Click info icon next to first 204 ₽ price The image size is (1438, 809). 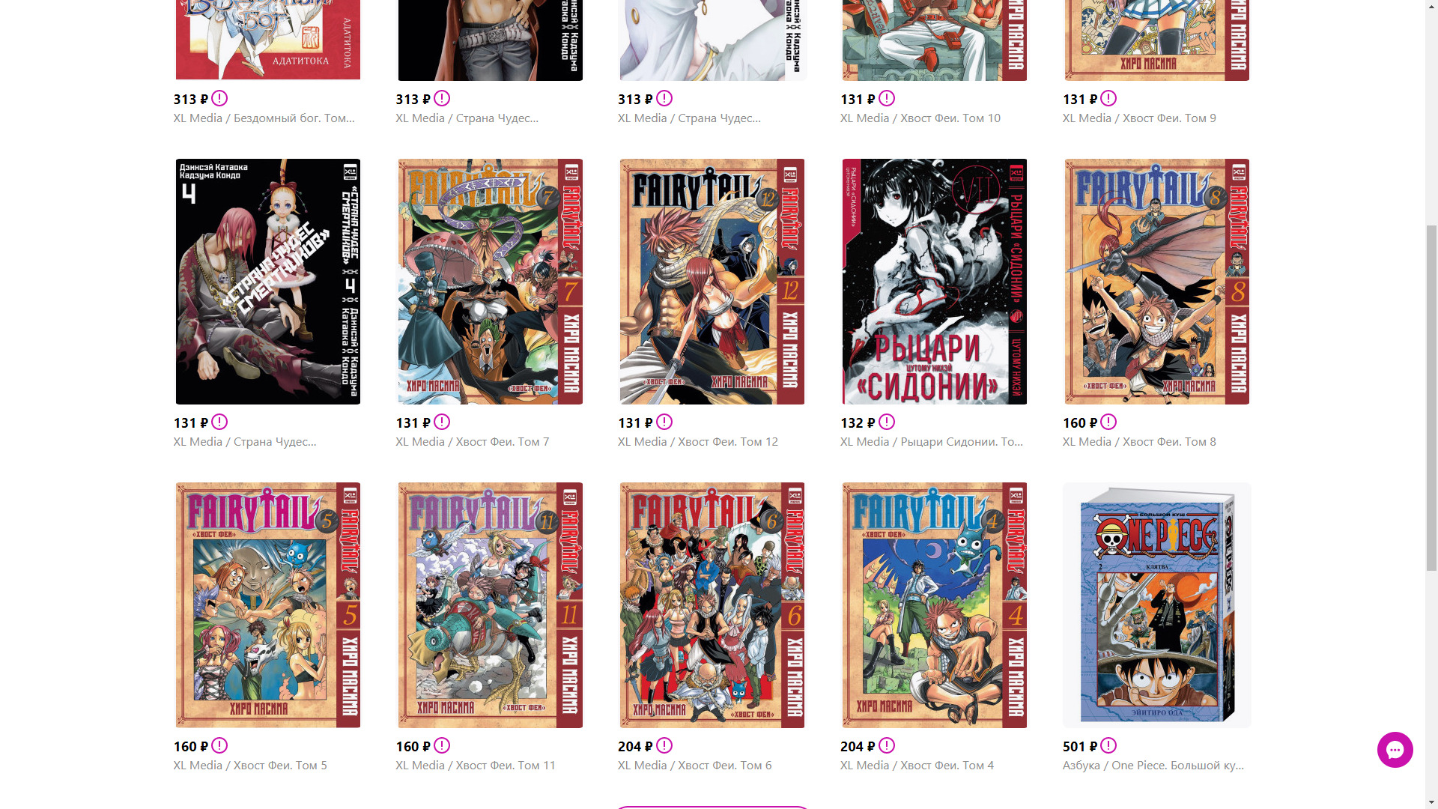(x=664, y=745)
